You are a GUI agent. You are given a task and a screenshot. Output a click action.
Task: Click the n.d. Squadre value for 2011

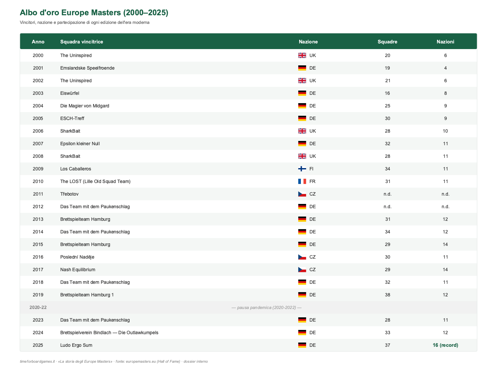coord(388,194)
